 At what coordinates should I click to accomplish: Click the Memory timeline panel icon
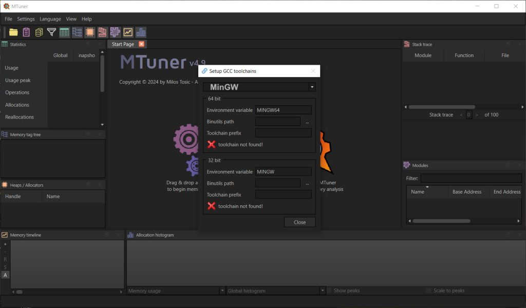pos(5,235)
